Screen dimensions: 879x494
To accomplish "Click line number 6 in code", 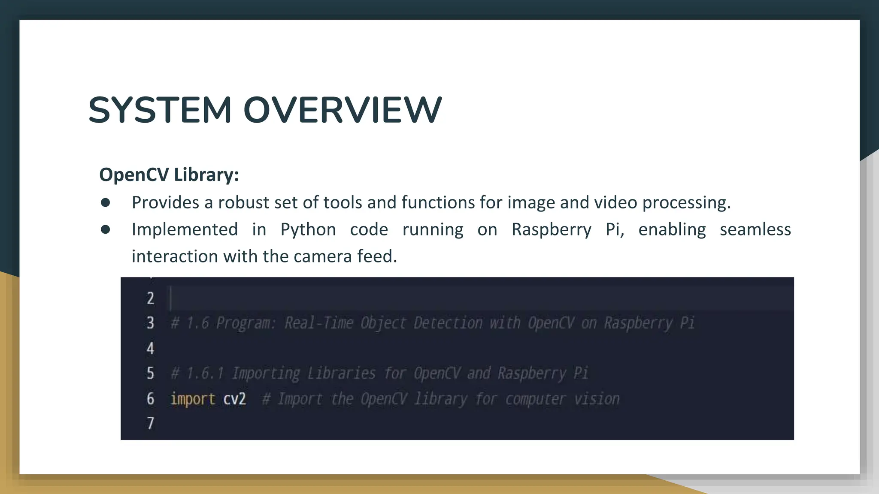I will click(150, 399).
